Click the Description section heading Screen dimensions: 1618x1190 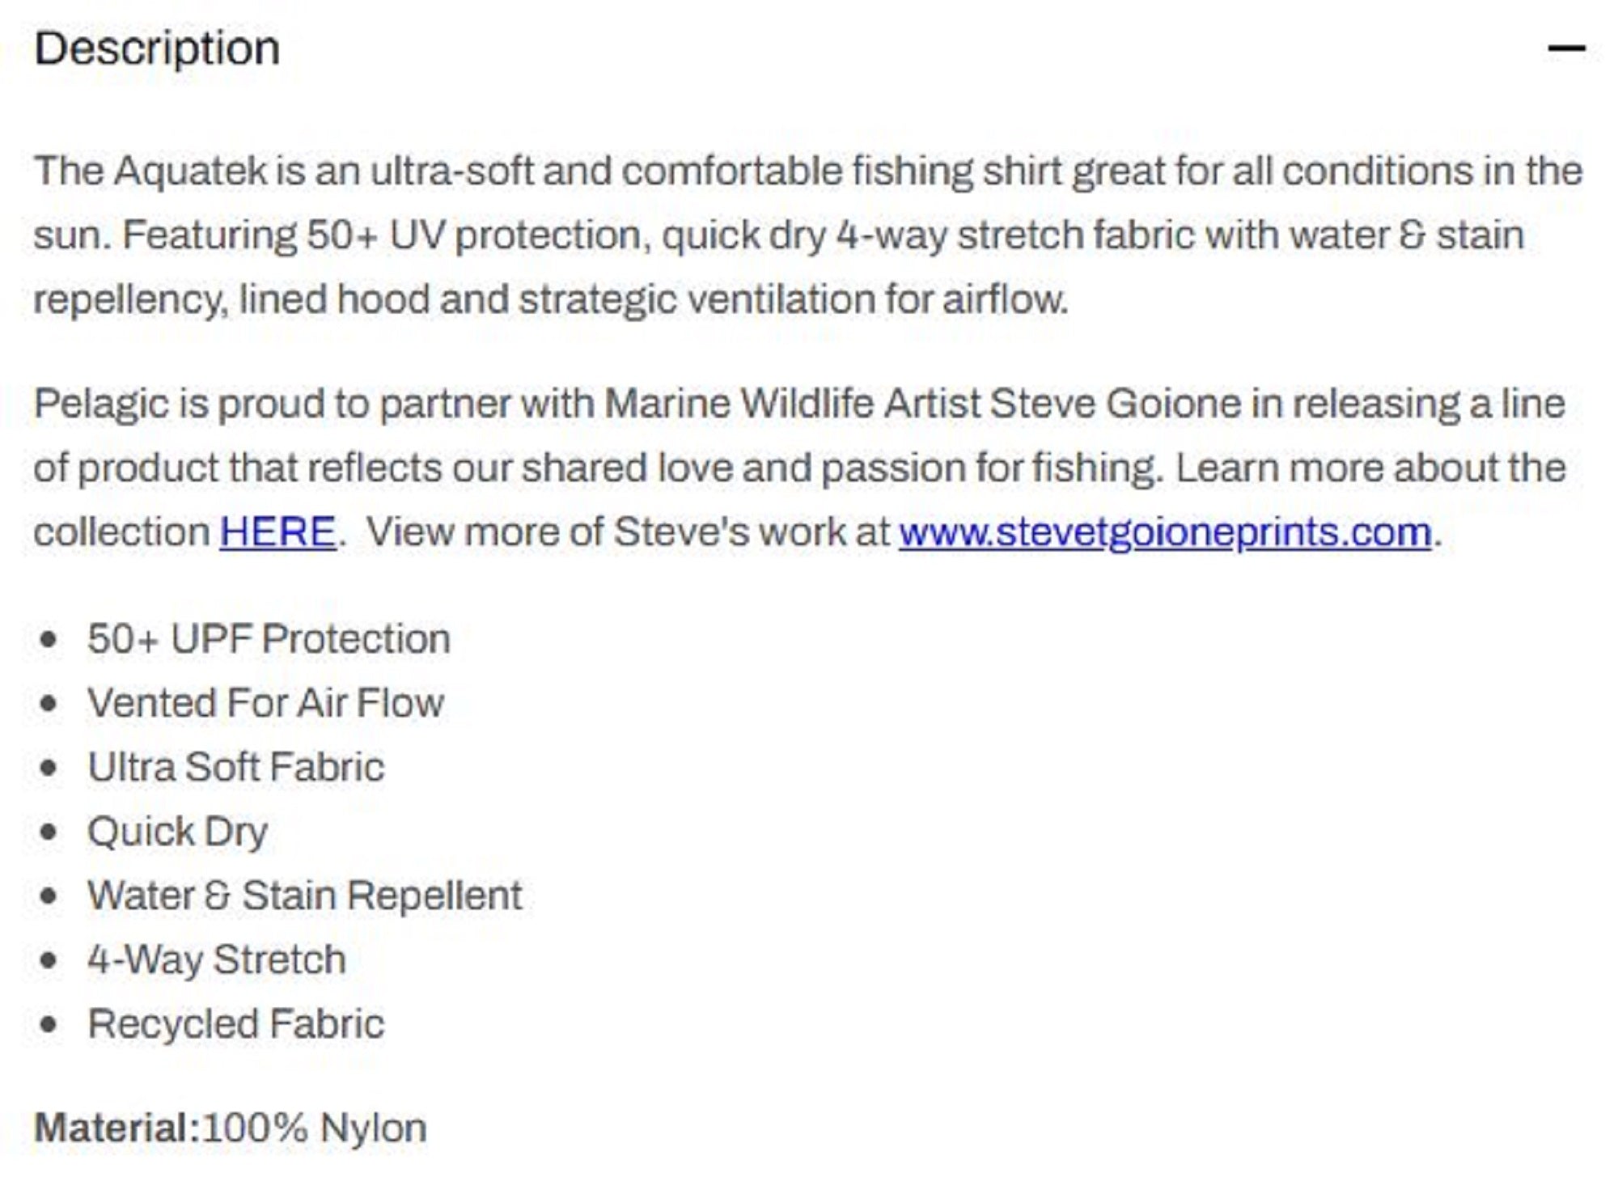point(157,49)
